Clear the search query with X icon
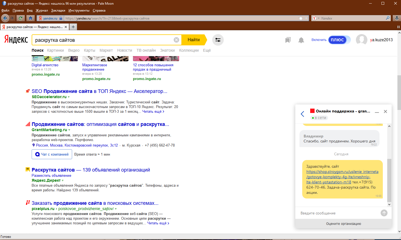401x240 pixels. pyautogui.click(x=176, y=40)
